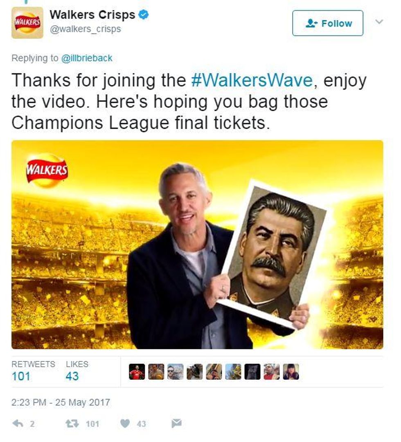View the 101 retweets count
401x442 pixels.
coord(21,376)
